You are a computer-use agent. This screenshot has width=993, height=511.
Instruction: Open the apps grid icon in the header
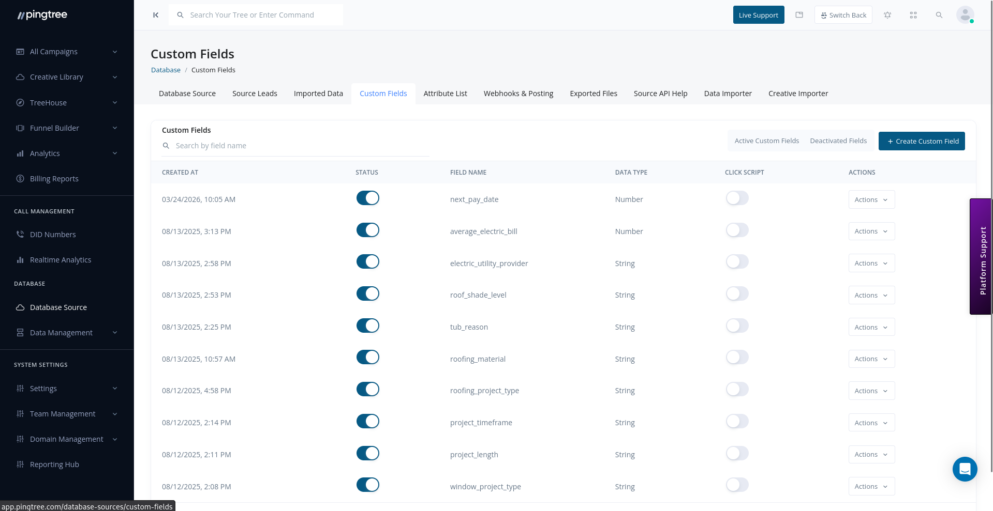(x=913, y=15)
